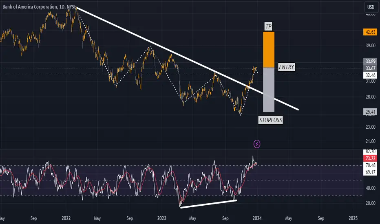Click the 69.17 RSI value label
The image size is (380, 224).
click(x=370, y=172)
